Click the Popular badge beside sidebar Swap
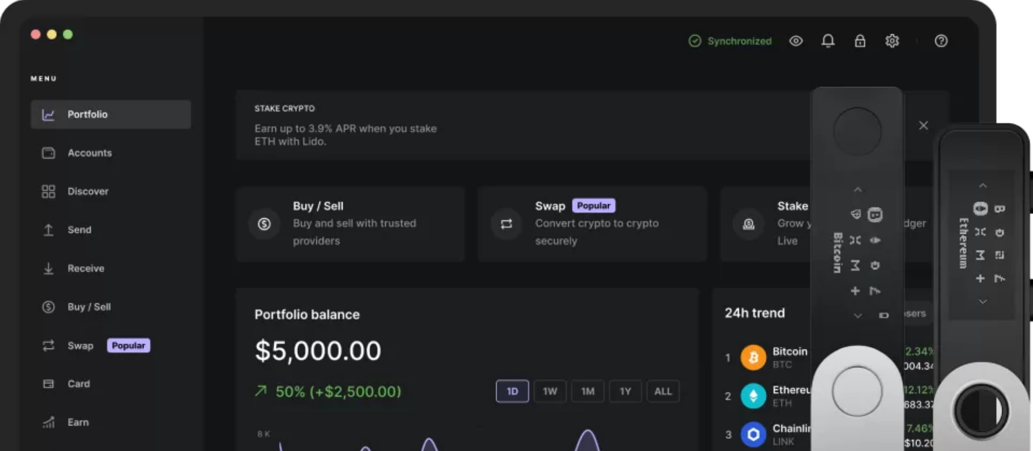1033x451 pixels. pyautogui.click(x=129, y=346)
